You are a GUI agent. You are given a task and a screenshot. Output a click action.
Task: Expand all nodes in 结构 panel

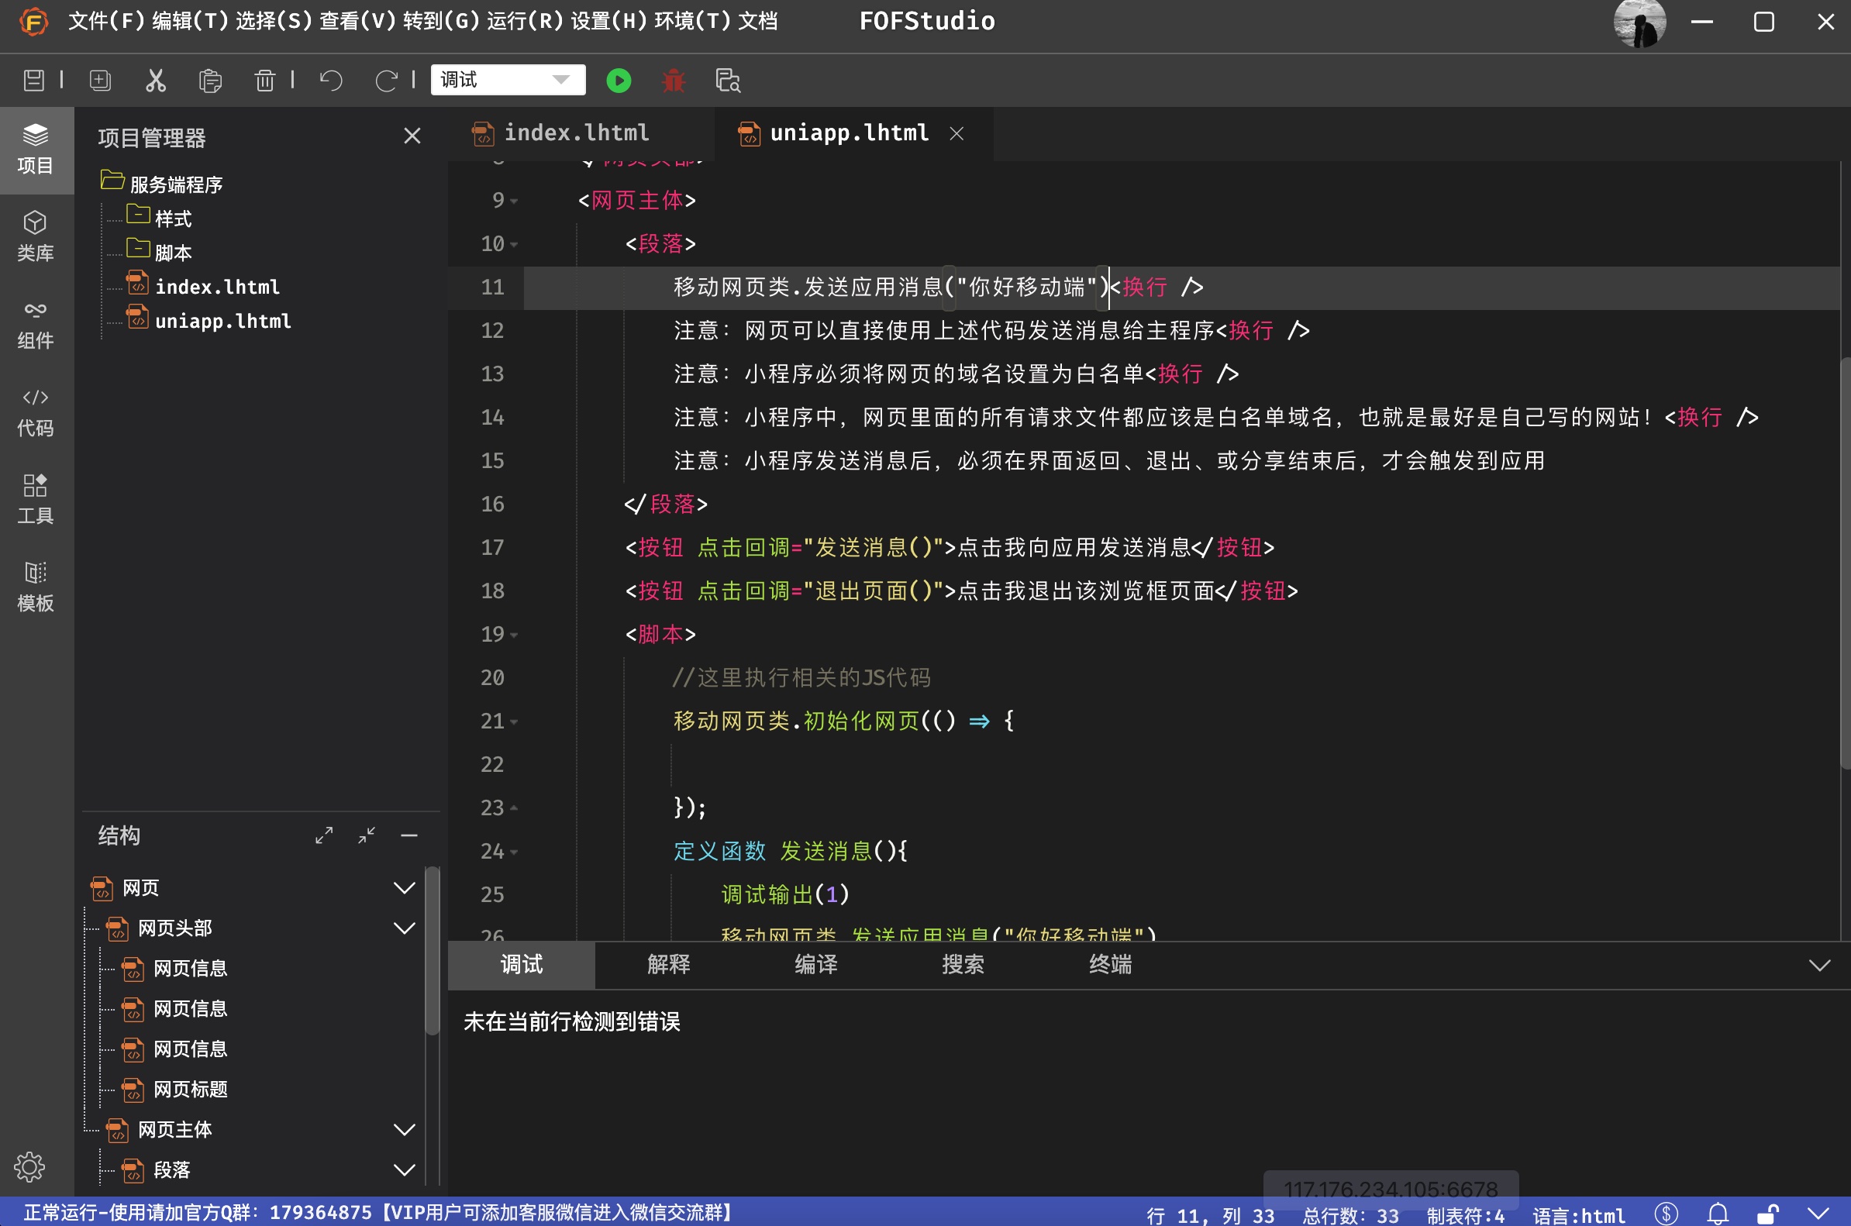[324, 835]
